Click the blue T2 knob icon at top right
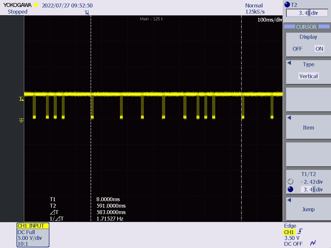The width and height of the screenshot is (331, 248). point(287,5)
